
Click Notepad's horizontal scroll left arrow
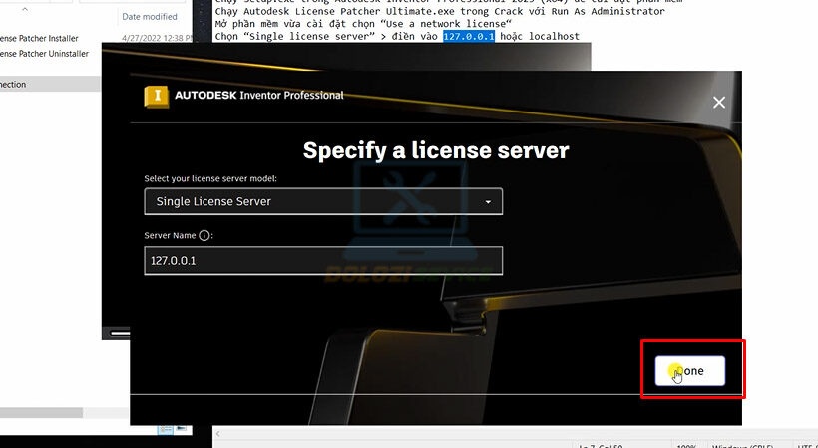pos(218,433)
